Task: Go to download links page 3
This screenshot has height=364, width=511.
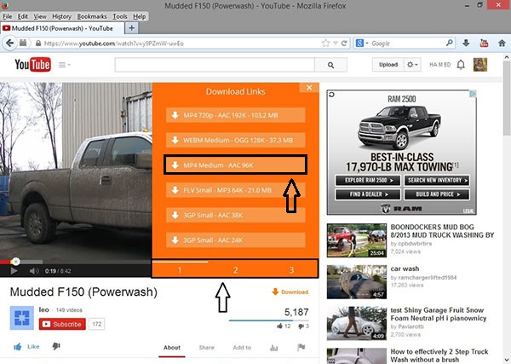Action: pos(291,269)
